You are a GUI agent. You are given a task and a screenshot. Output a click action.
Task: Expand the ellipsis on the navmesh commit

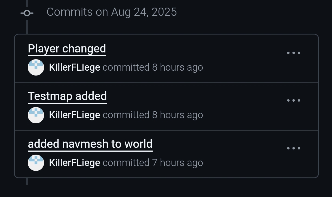pos(294,148)
